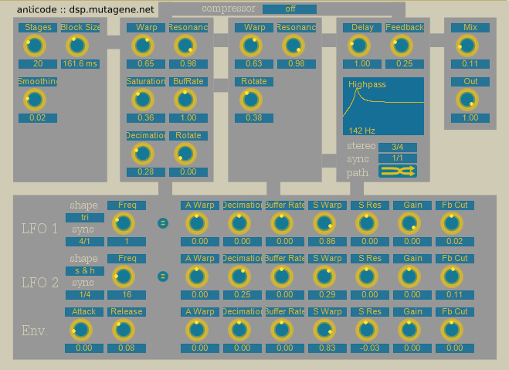The height and width of the screenshot is (370, 509).
Task: Click Env. S Res knob above -0.03
Action: point(367,330)
